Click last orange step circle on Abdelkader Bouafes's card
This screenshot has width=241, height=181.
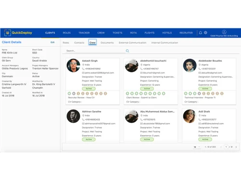tap(222, 94)
